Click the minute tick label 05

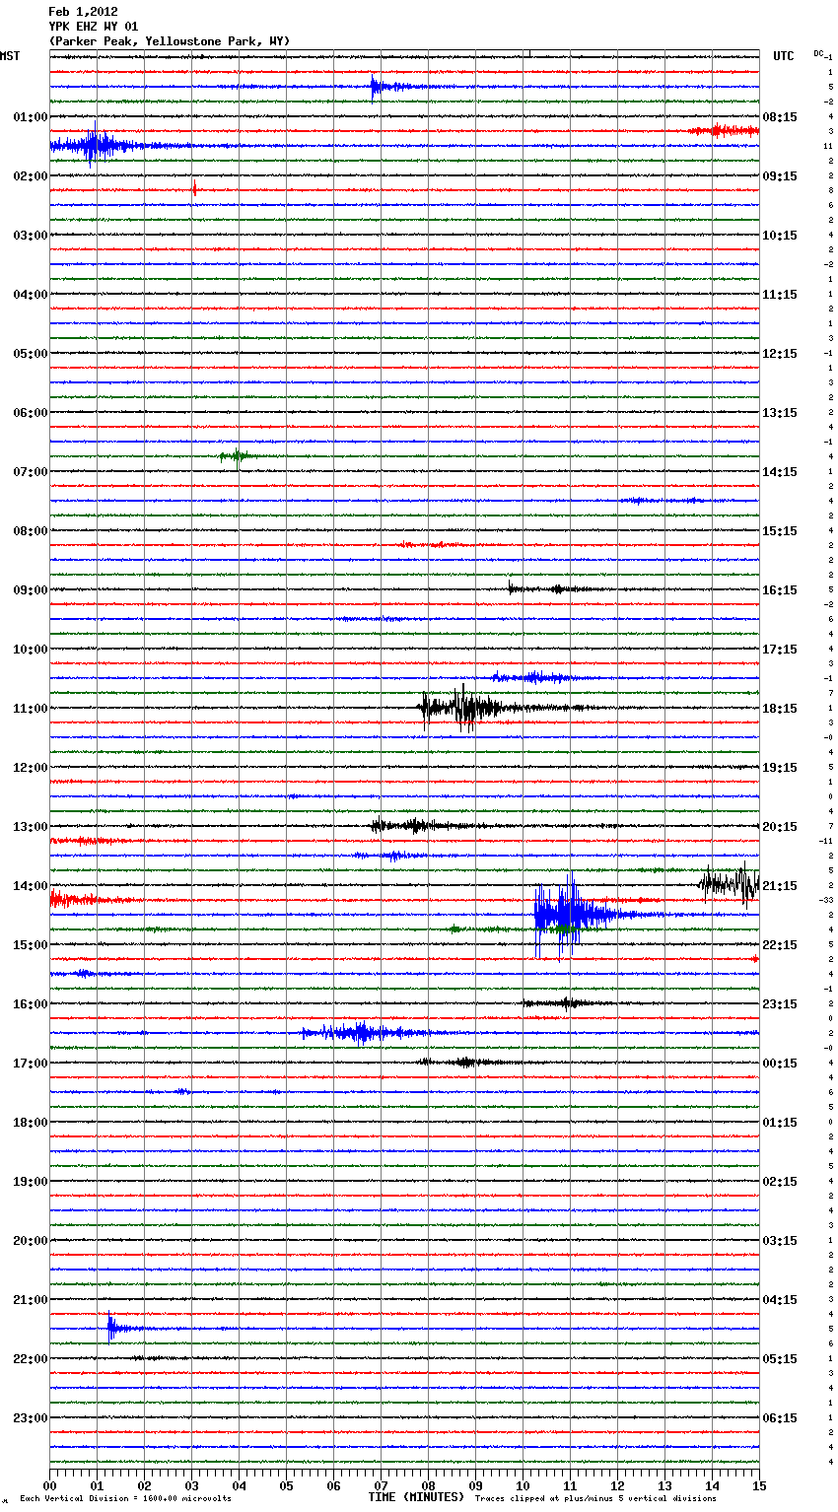[x=286, y=1485]
